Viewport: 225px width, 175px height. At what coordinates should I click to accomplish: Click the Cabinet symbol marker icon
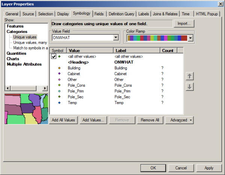click(x=59, y=74)
